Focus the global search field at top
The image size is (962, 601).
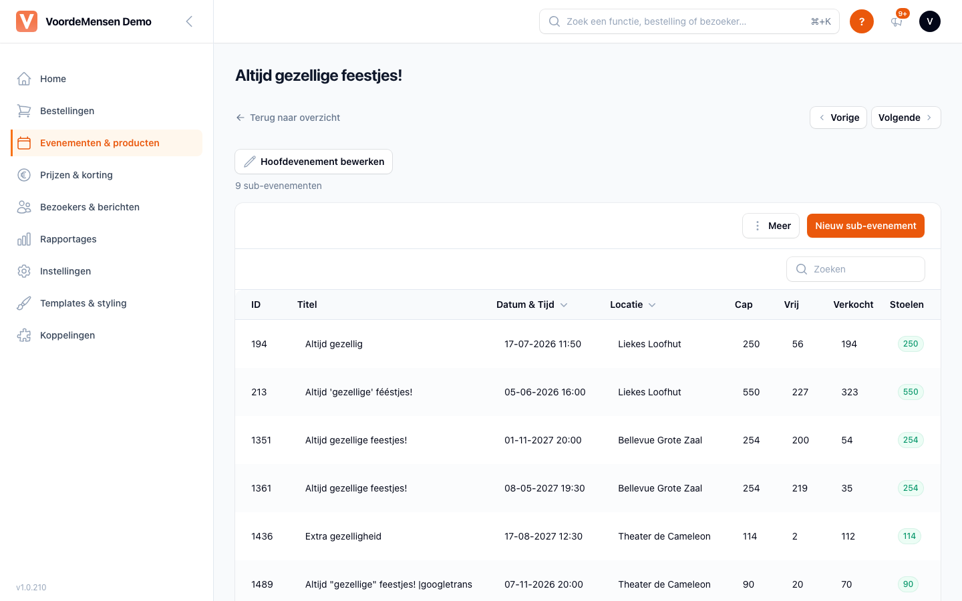pyautogui.click(x=689, y=21)
